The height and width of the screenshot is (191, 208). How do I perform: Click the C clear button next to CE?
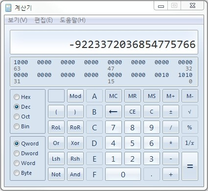[152, 112]
